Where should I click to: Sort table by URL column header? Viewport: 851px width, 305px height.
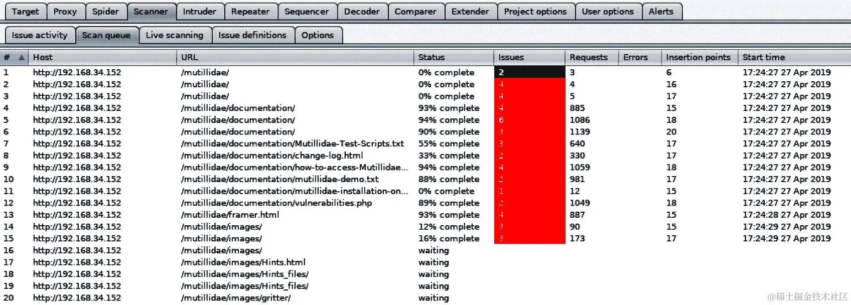tap(295, 57)
